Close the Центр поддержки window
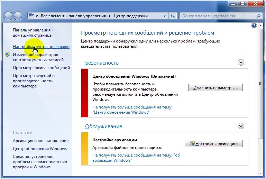This screenshot has height=179, width=266. [256, 3]
